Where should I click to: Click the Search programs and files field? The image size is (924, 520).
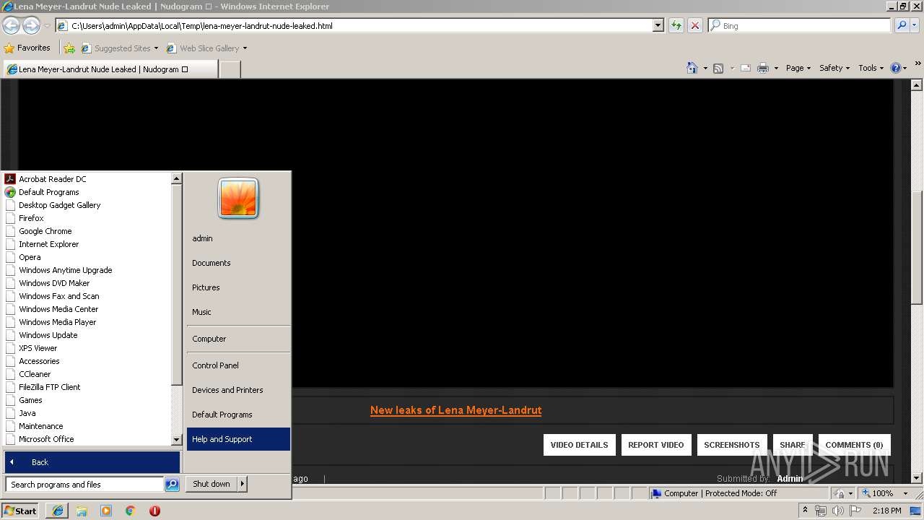[85, 485]
